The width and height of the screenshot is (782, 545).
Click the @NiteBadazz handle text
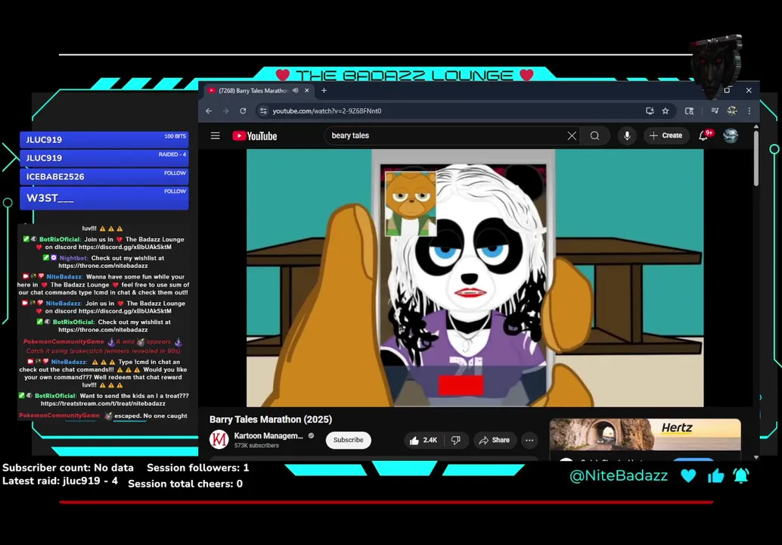coord(619,475)
